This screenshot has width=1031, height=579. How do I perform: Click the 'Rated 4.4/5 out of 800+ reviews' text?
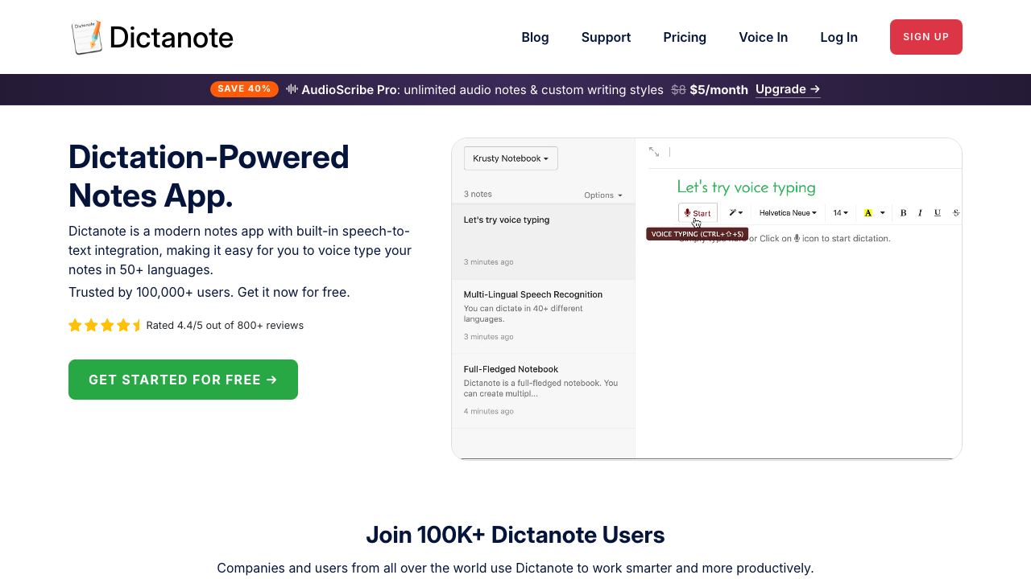coord(225,326)
